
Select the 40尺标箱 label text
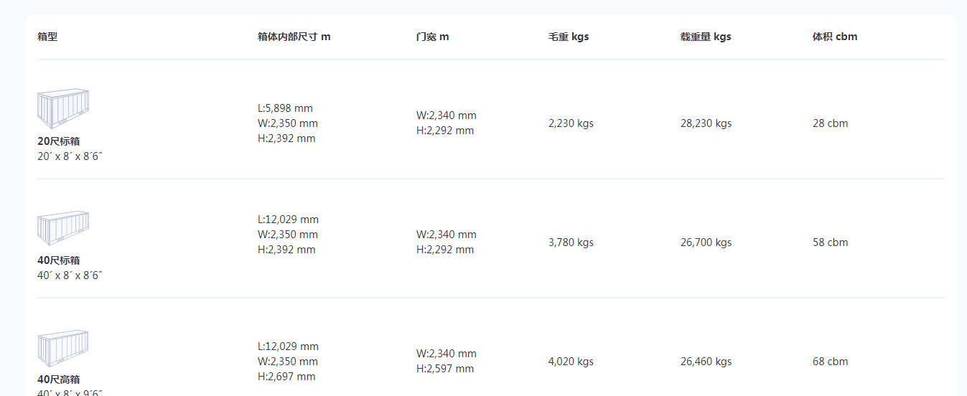(59, 260)
